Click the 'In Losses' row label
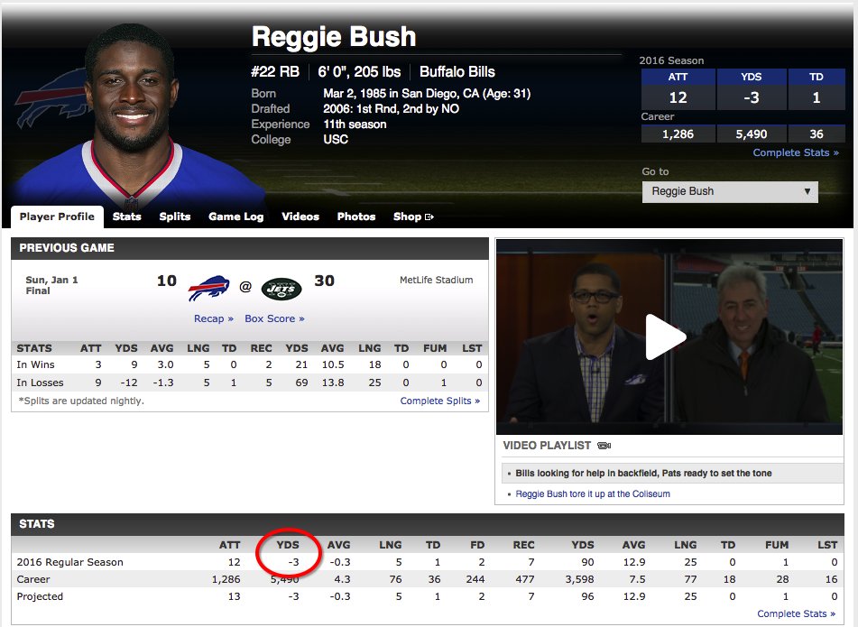Screen dimensions: 858x627 click(40, 383)
